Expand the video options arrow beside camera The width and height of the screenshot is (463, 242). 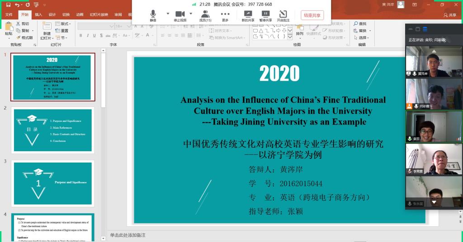(x=191, y=14)
